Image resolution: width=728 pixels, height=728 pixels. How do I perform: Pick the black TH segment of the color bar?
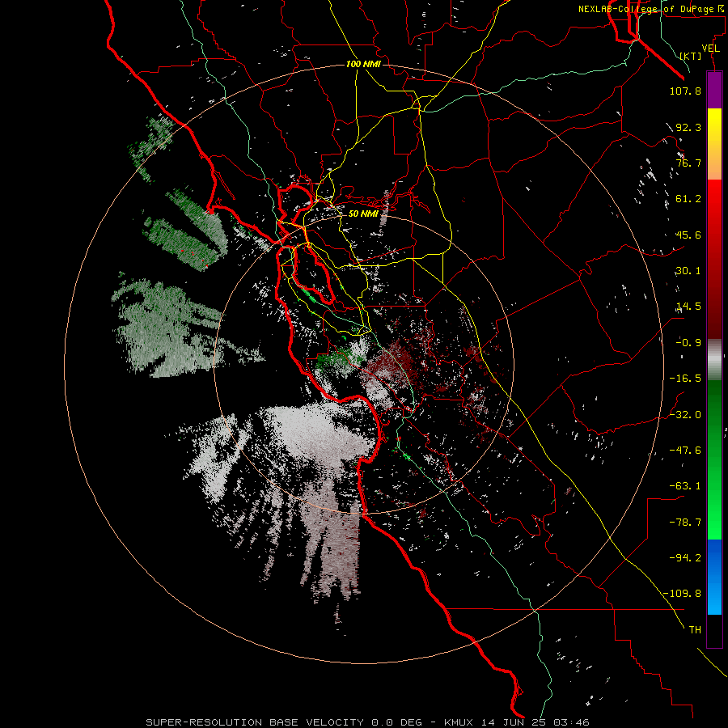pos(714,630)
